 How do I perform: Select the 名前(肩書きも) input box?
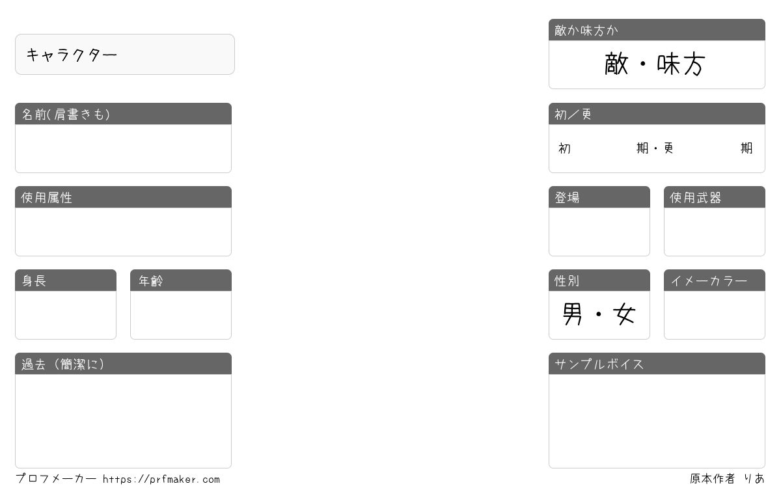point(123,148)
